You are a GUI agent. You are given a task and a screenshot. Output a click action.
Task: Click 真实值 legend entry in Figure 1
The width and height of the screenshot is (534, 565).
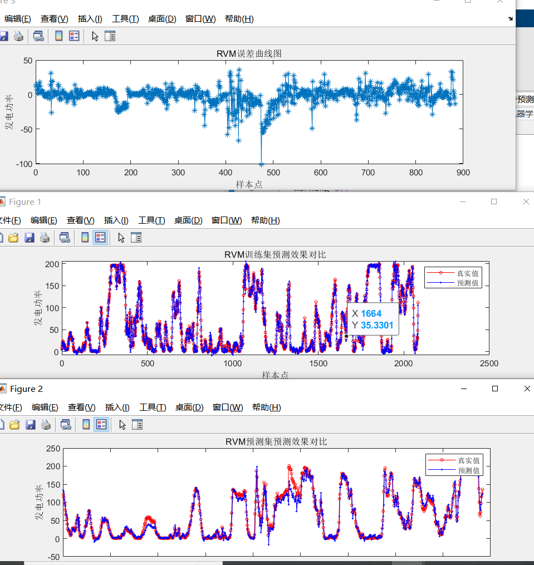467,273
